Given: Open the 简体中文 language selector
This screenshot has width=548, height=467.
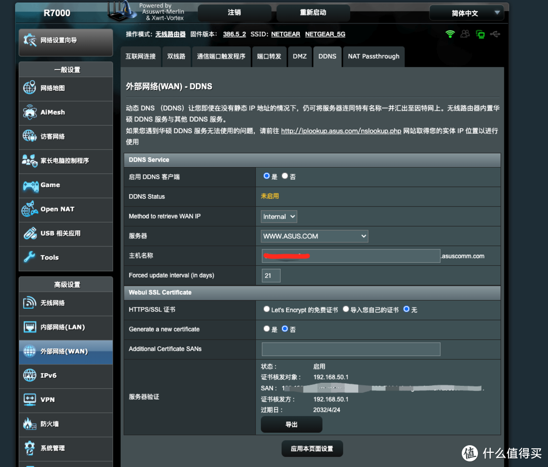Looking at the screenshot, I should (466, 13).
